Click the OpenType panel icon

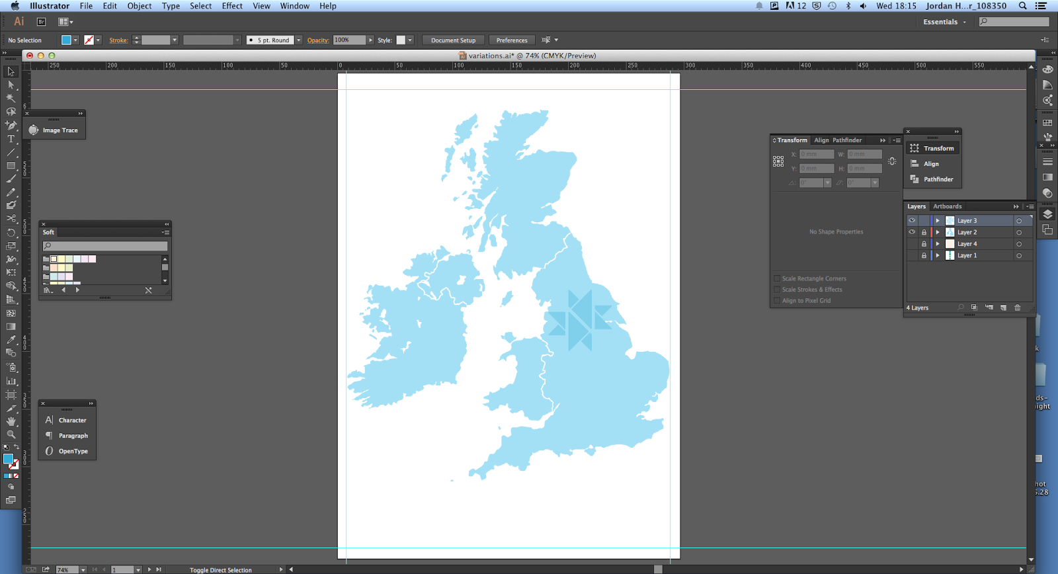[x=49, y=451]
